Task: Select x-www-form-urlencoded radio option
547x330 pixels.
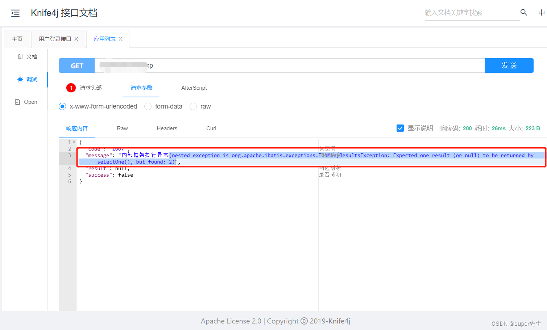Action: [62, 106]
